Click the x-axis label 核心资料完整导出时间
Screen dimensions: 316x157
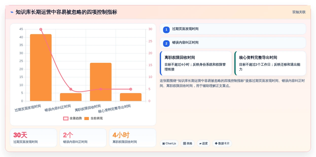tap(114, 109)
